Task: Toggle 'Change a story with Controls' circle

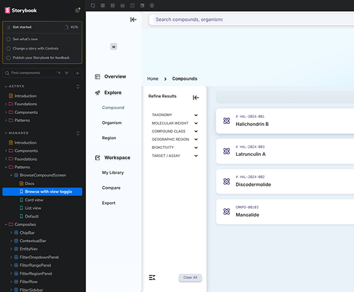Action: tap(8, 48)
